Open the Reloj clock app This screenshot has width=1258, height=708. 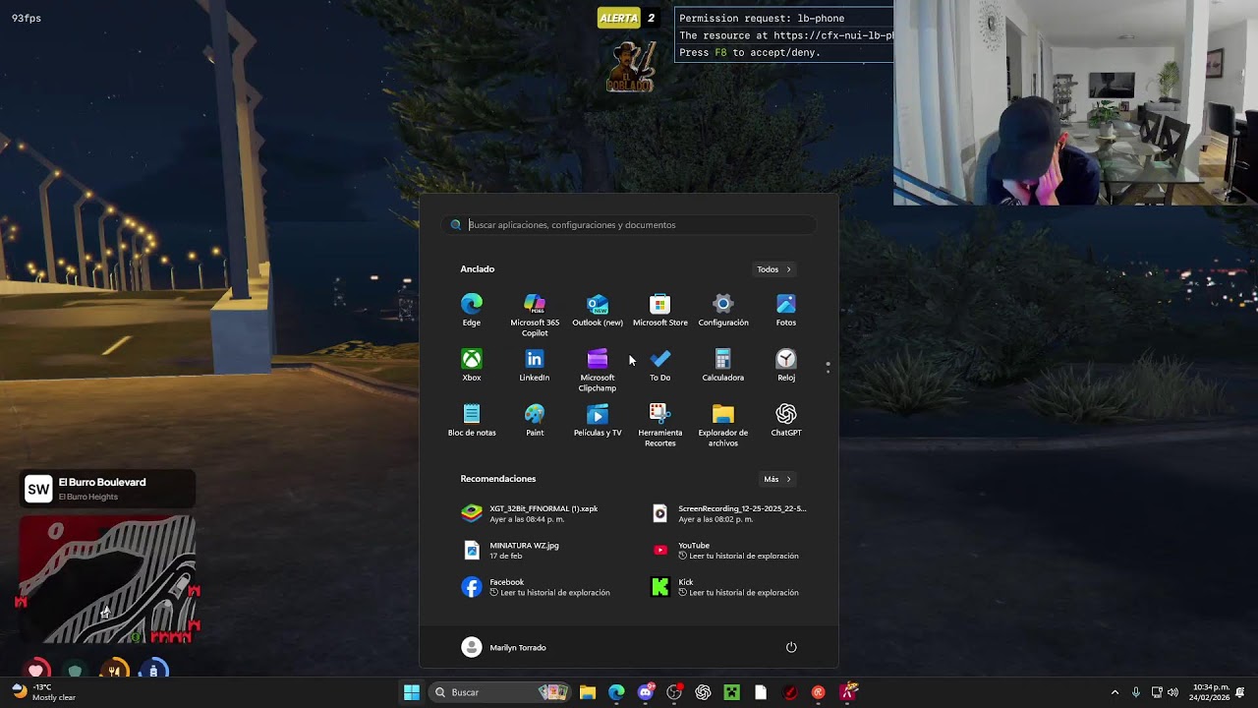[786, 365]
